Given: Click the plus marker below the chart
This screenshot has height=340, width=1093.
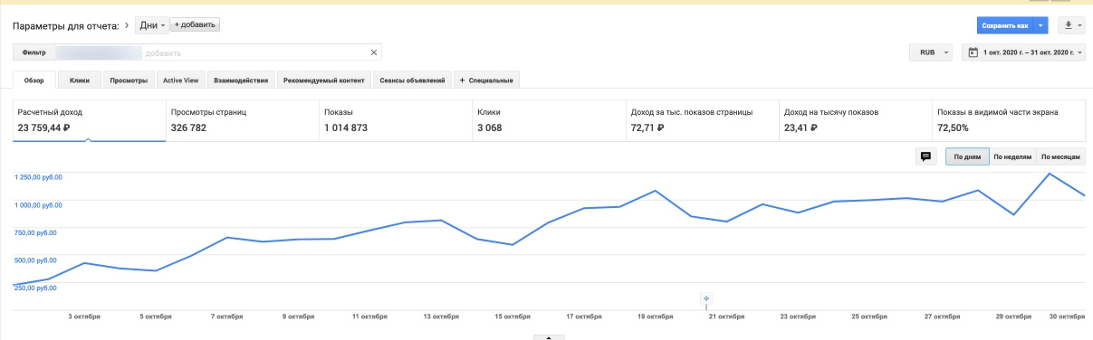Looking at the screenshot, I should pyautogui.click(x=706, y=298).
